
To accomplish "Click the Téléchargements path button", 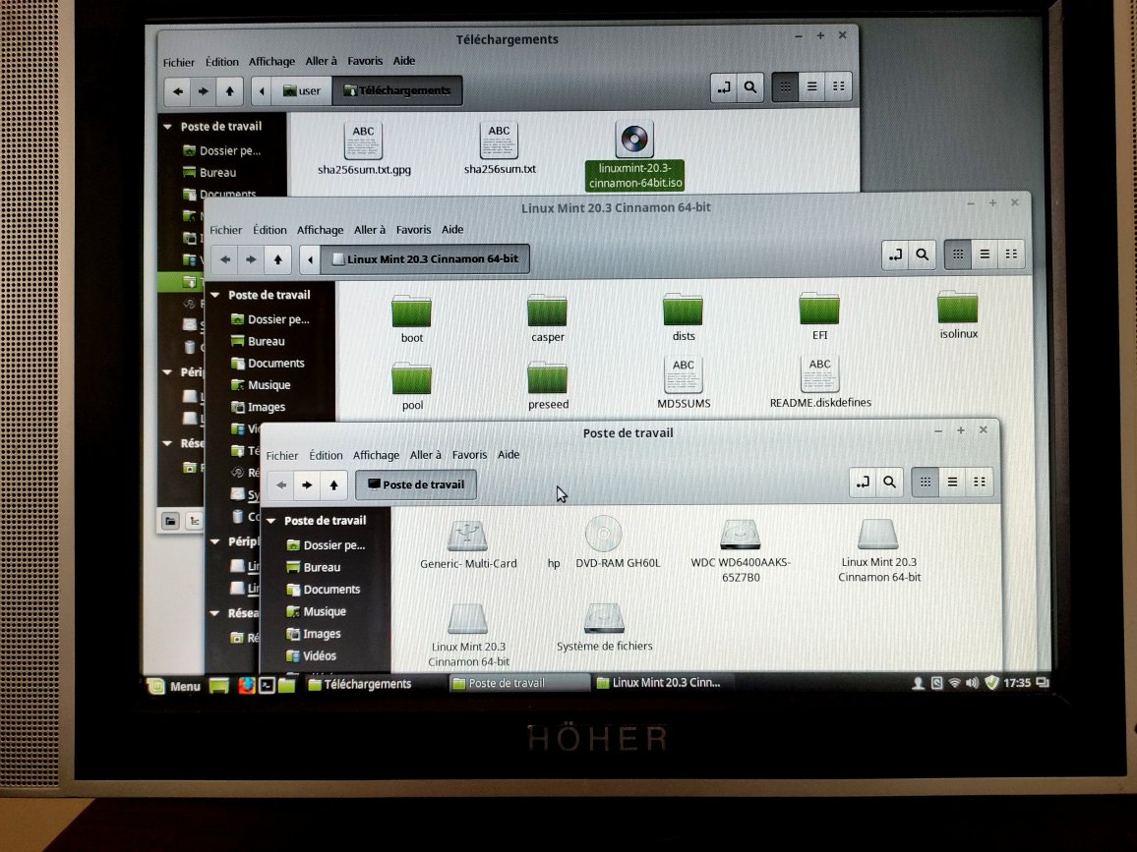I will 397,90.
